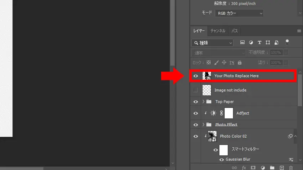Switch to the パス tab
This screenshot has width=303, height=170.
pyautogui.click(x=235, y=31)
